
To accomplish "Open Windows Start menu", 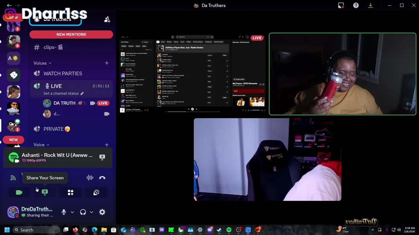I will [x=7, y=230].
